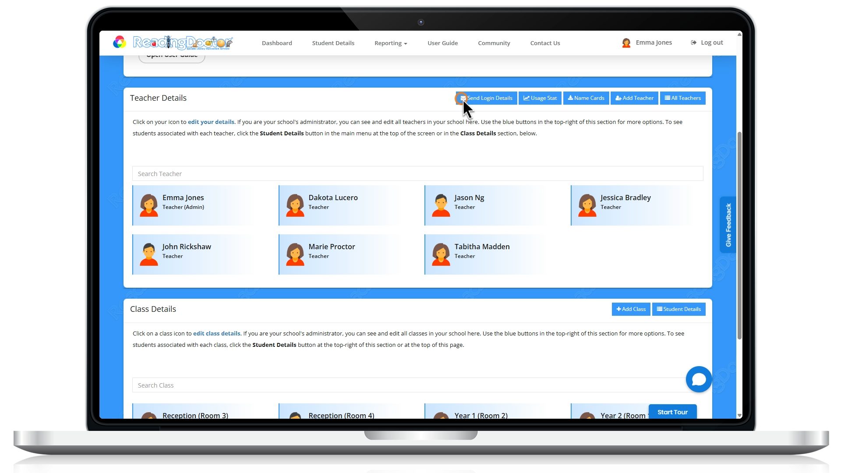Viewport: 841px width, 473px height.
Task: Open the Give Feedback side tab
Action: pos(728,225)
